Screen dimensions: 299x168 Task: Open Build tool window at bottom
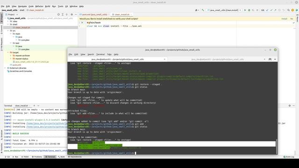click(x=61, y=157)
